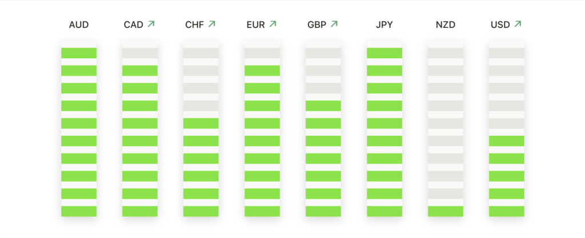Click the trend arrow next to USD

tap(518, 24)
